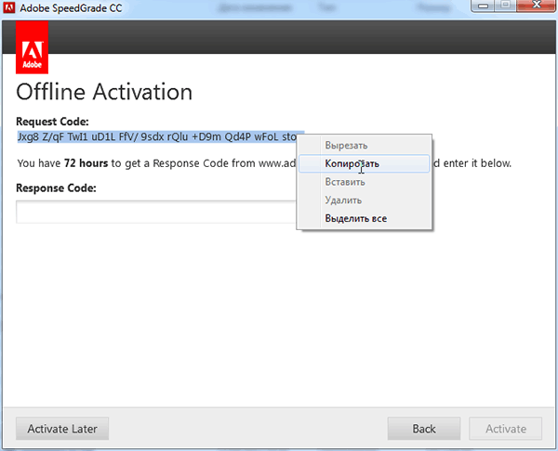Pick Вставить in the context menu
This screenshot has height=451, width=558.
point(364,182)
